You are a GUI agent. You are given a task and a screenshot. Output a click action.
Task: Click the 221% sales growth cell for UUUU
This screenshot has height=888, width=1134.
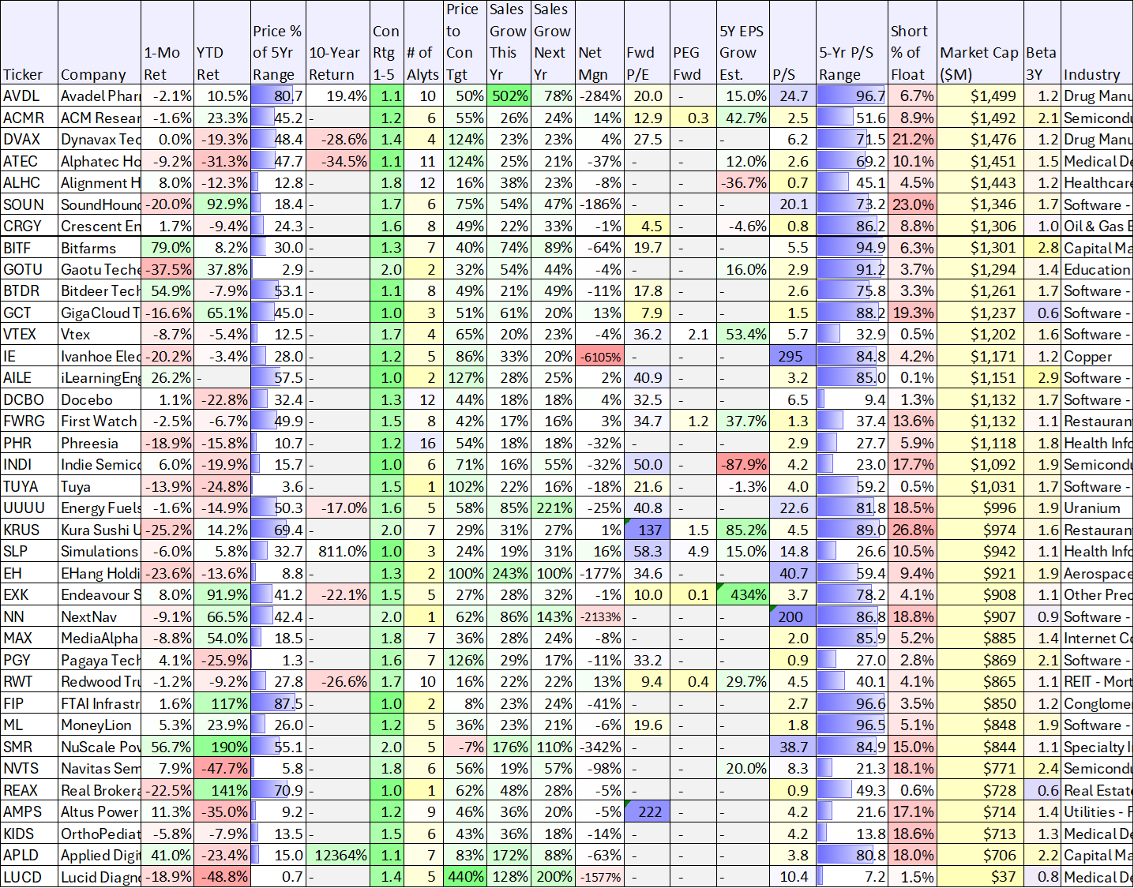[553, 508]
